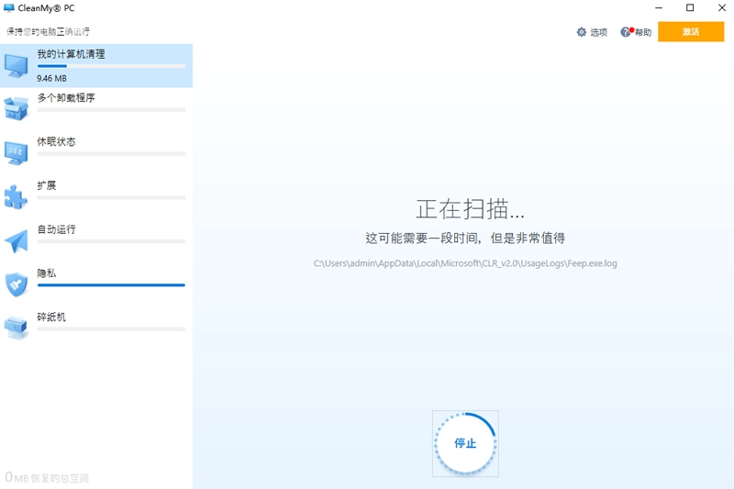The width and height of the screenshot is (734, 489).
Task: Minimize the CleanMy PC window
Action: pos(659,8)
